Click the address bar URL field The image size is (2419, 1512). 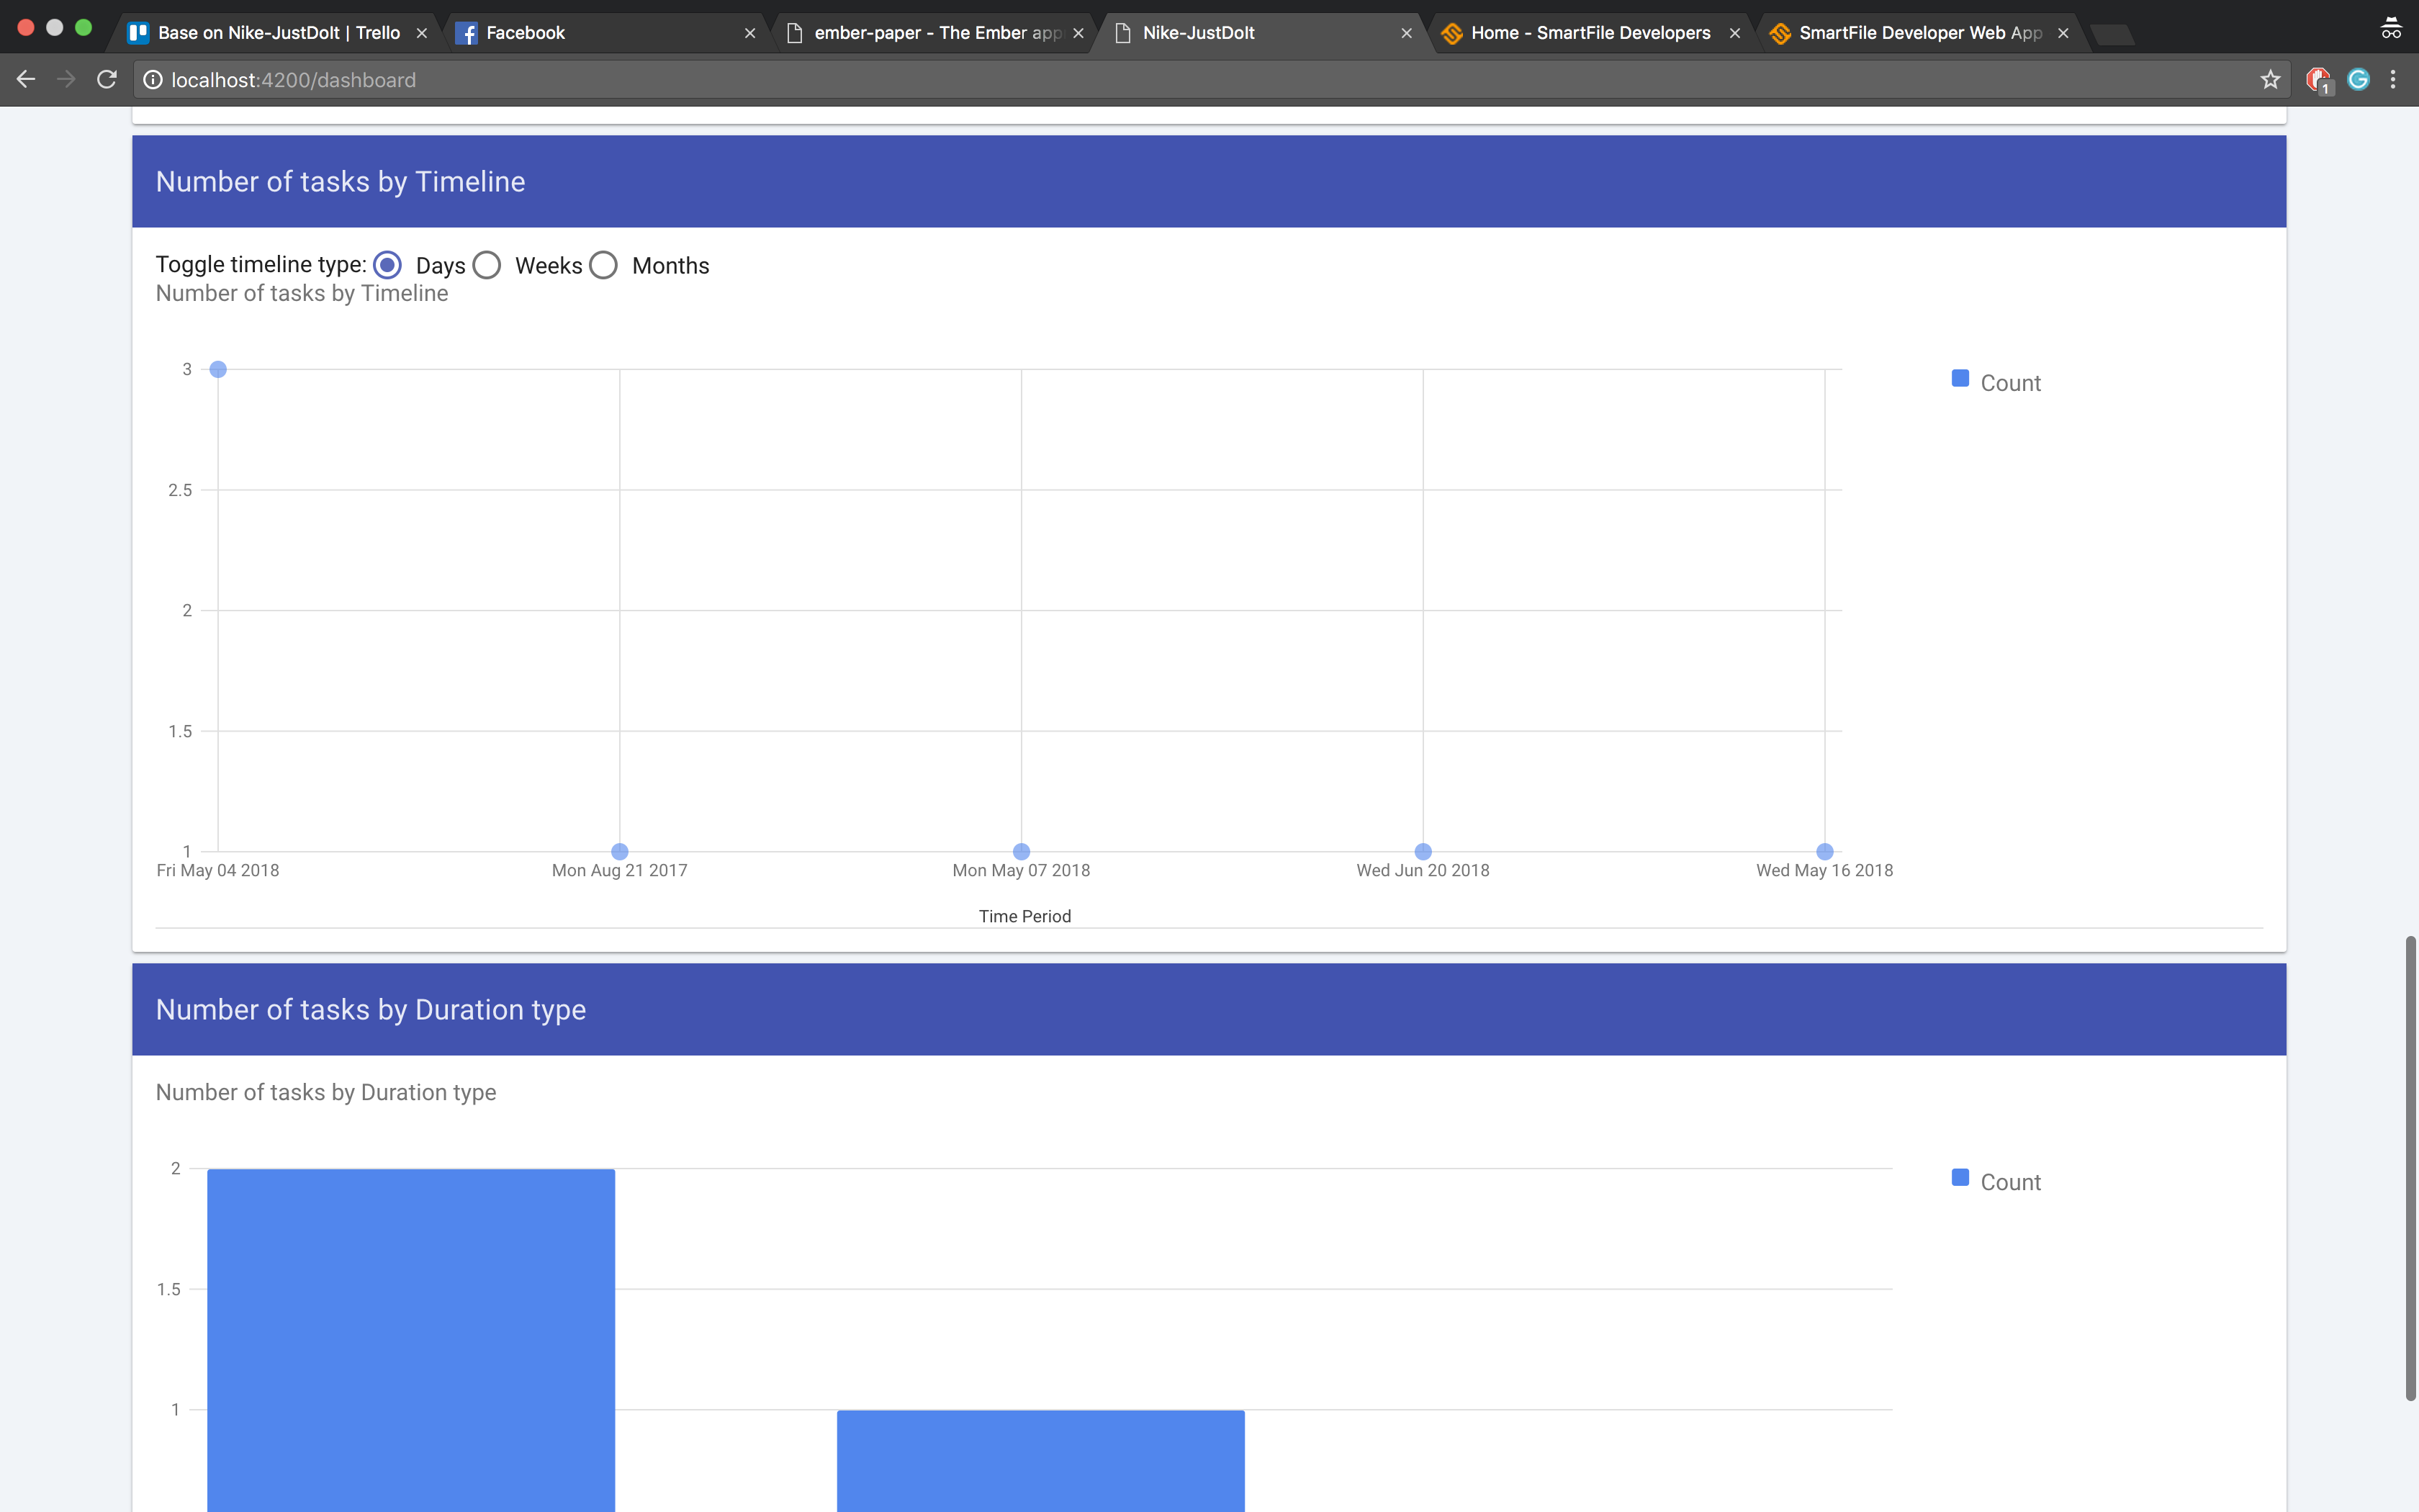(1199, 80)
